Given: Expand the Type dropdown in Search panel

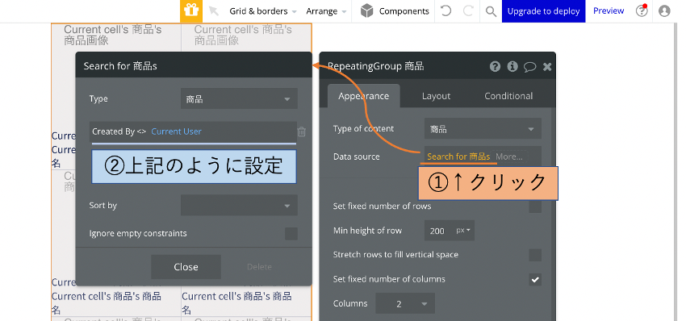Looking at the screenshot, I should [x=239, y=99].
